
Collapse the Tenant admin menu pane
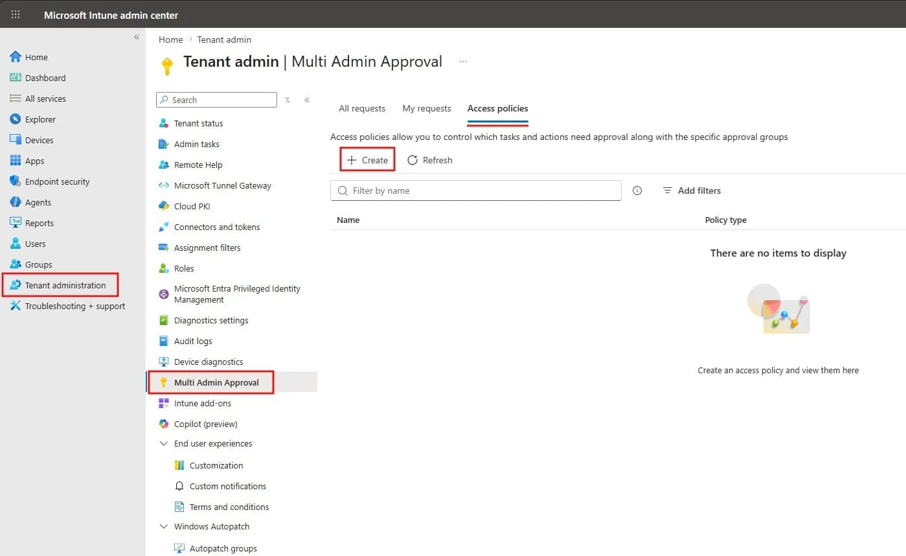[307, 100]
